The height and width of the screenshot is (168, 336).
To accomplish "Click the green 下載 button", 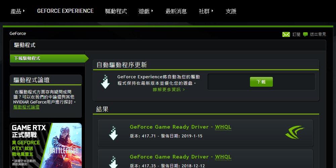I will tap(261, 82).
